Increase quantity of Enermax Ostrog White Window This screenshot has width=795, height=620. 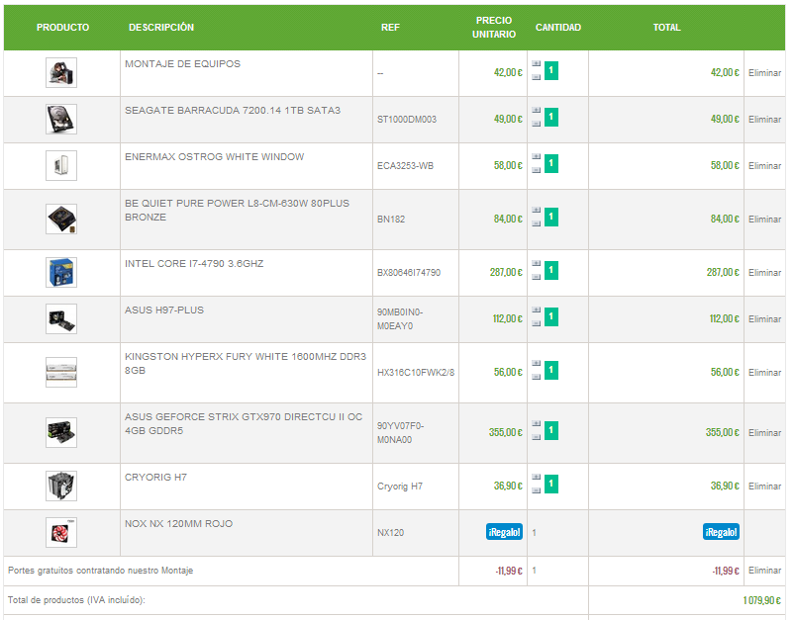(536, 157)
